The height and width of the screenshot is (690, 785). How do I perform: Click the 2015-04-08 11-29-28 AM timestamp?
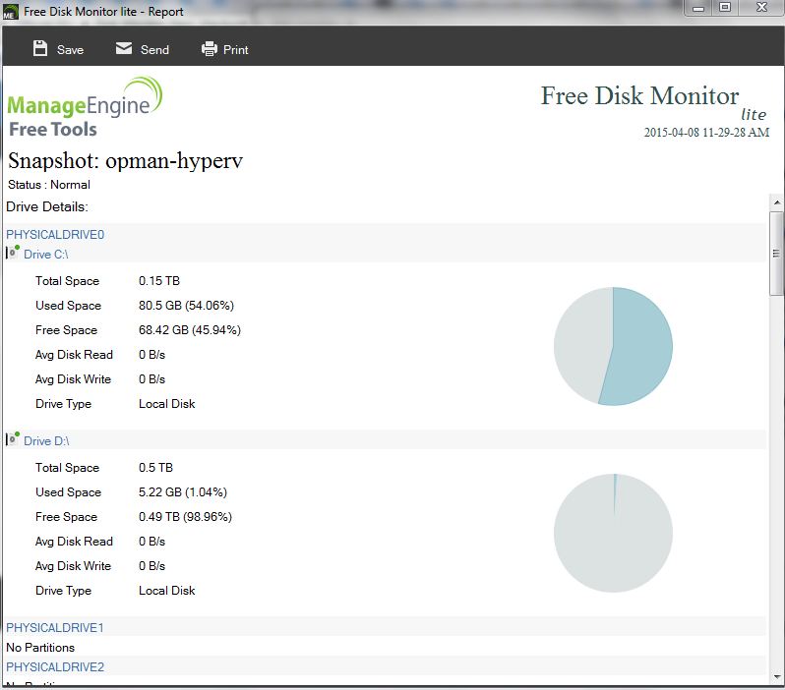point(706,132)
